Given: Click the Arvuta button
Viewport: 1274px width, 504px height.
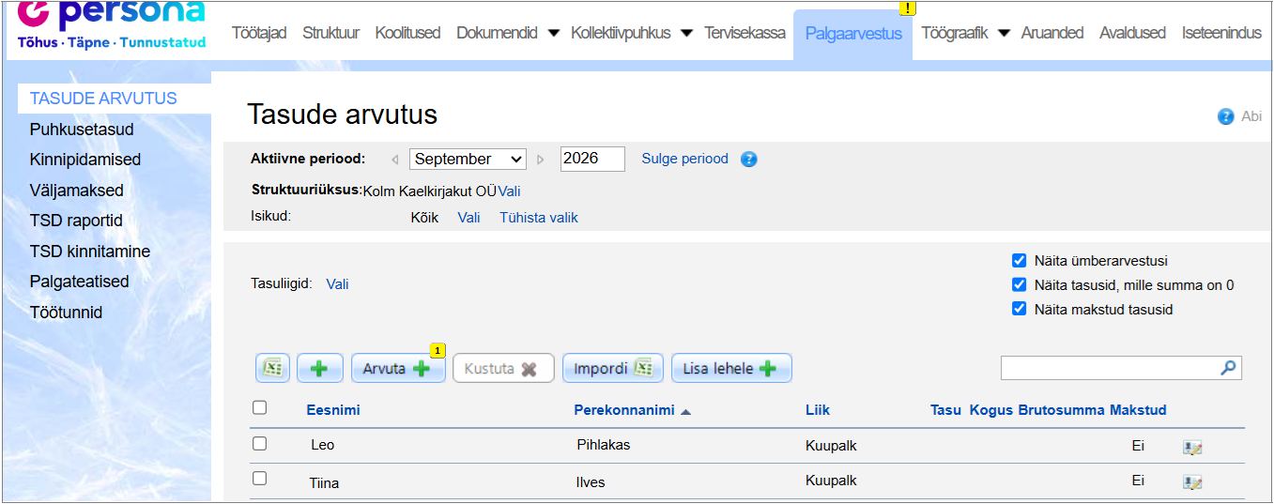Looking at the screenshot, I should (399, 368).
